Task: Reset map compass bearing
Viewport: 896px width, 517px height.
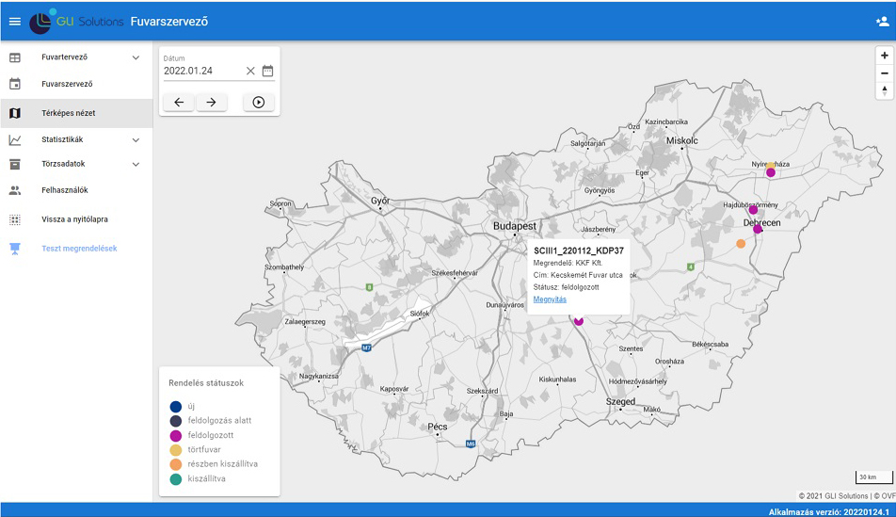Action: pyautogui.click(x=884, y=90)
